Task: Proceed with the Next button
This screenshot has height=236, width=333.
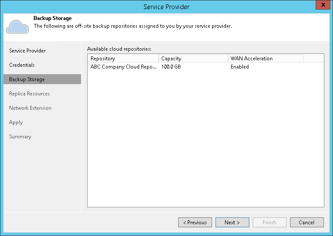Action: tap(232, 223)
